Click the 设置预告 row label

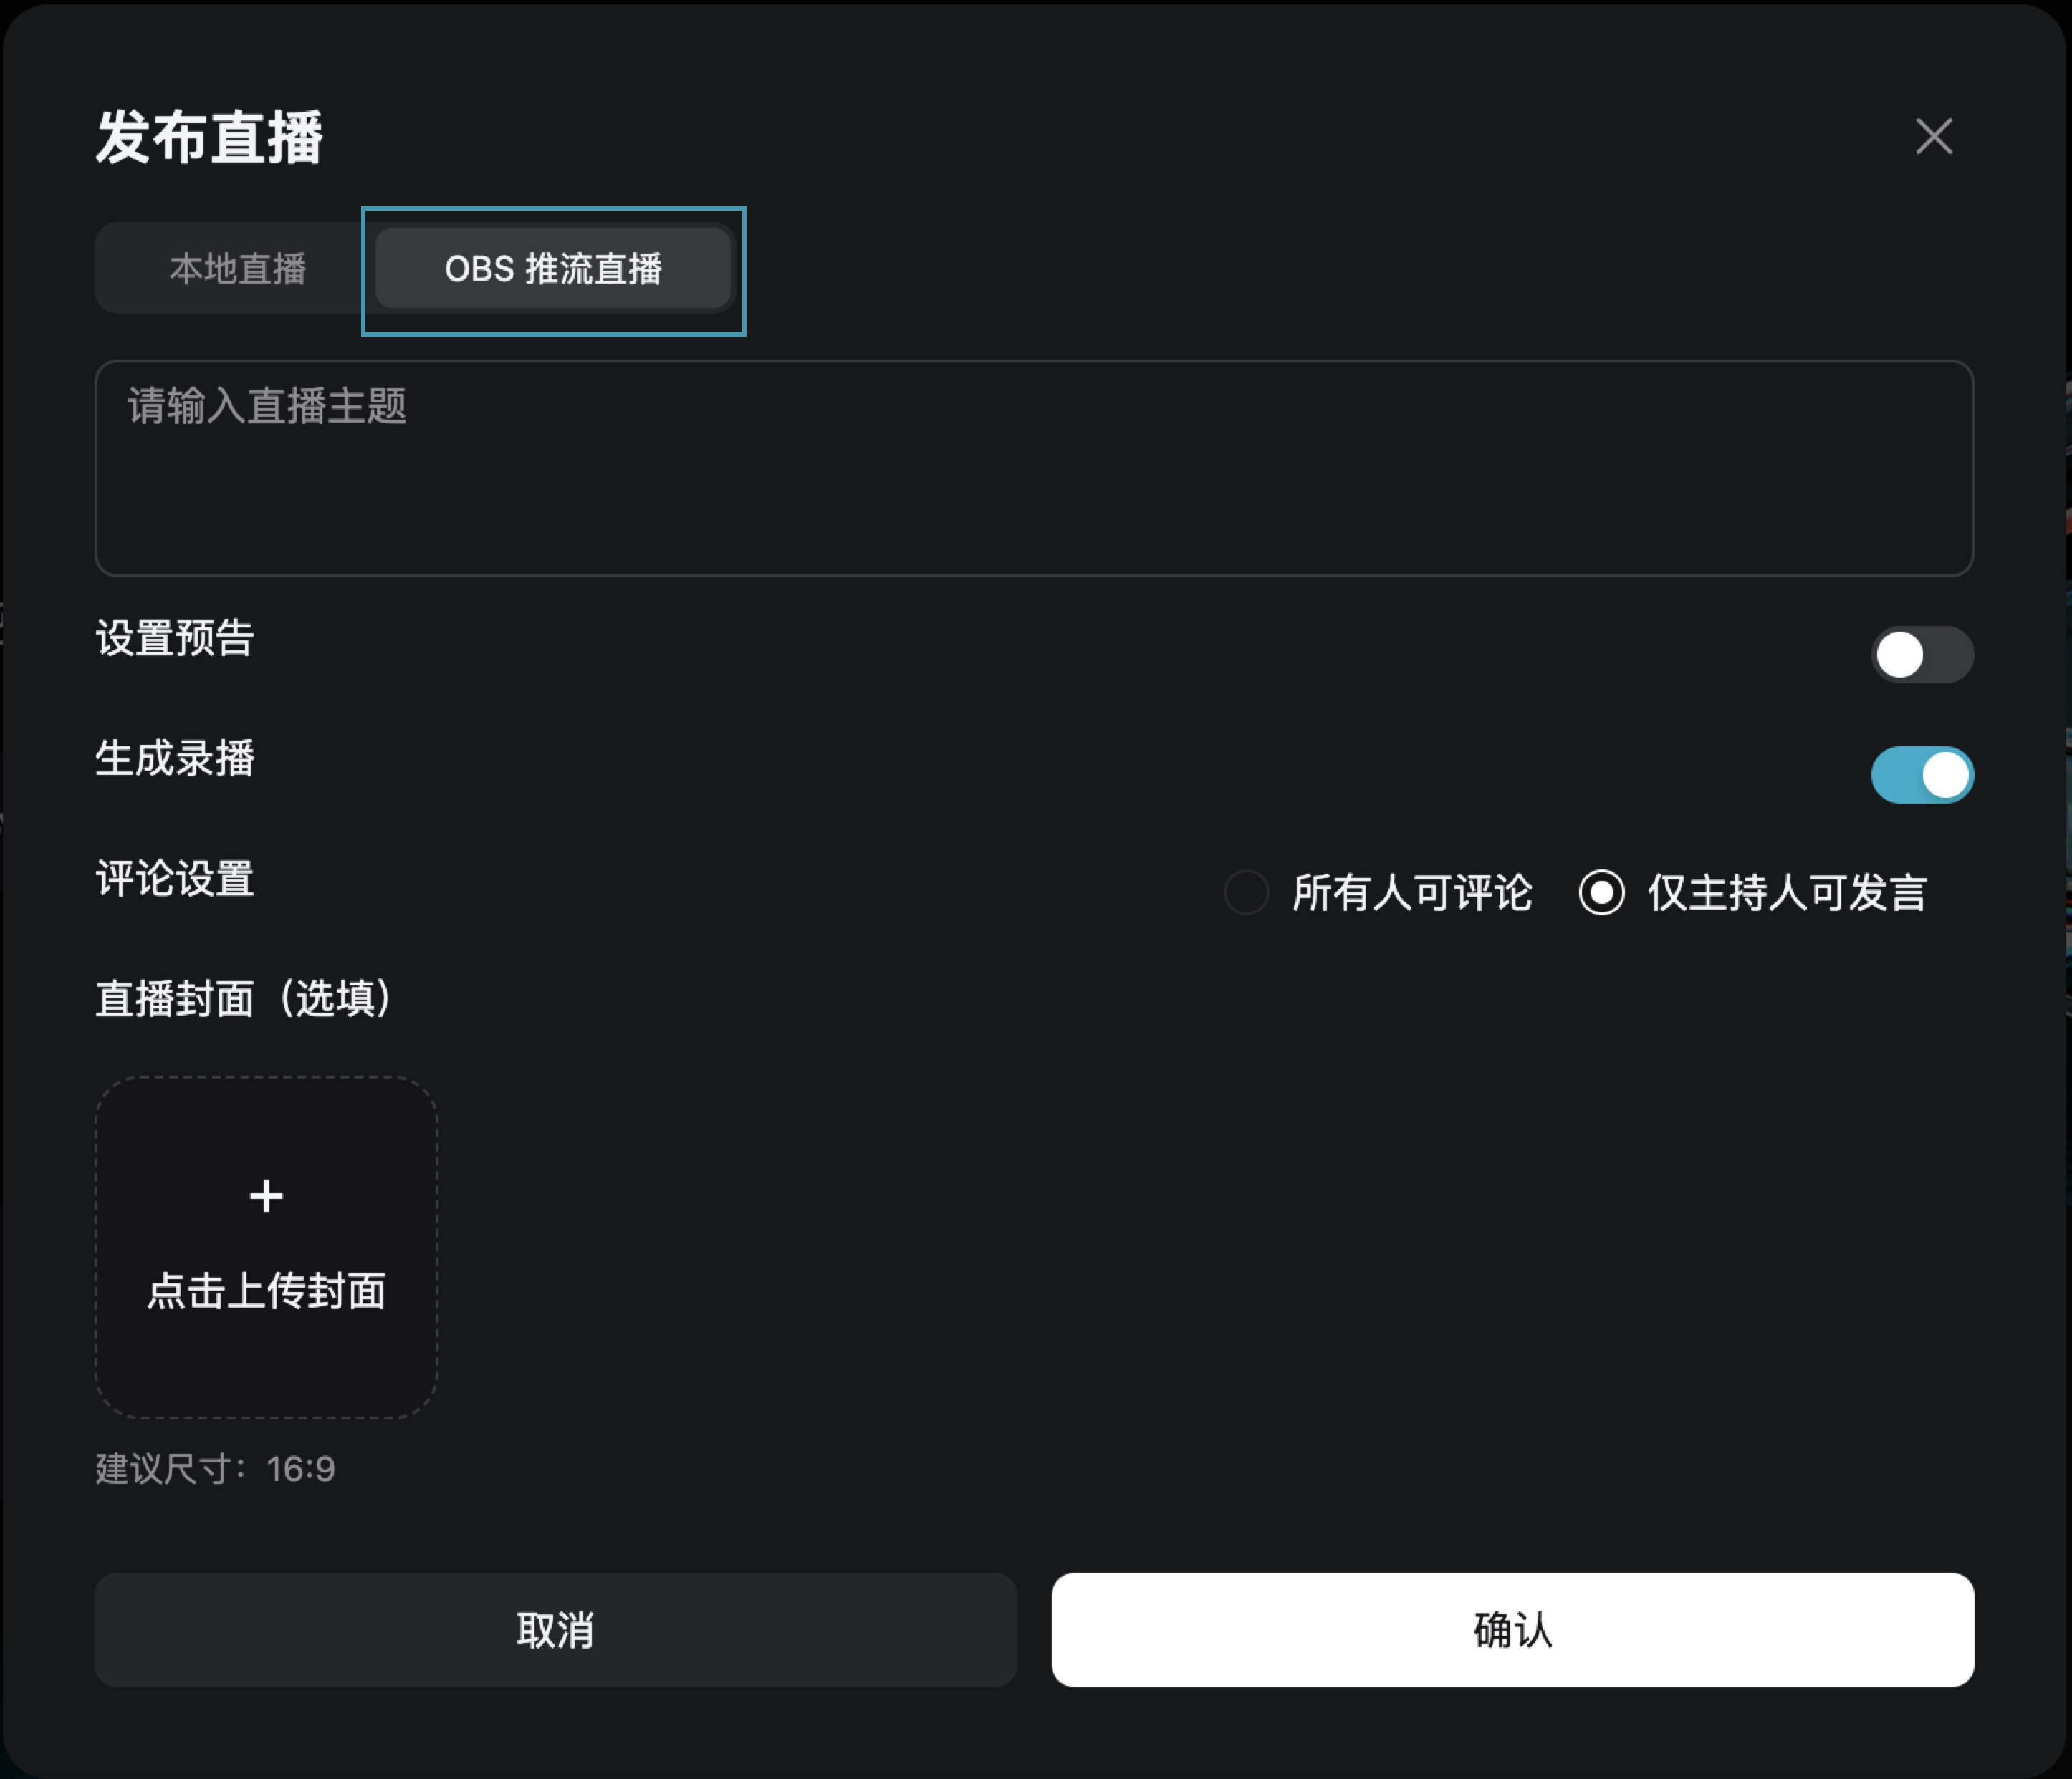coord(175,639)
